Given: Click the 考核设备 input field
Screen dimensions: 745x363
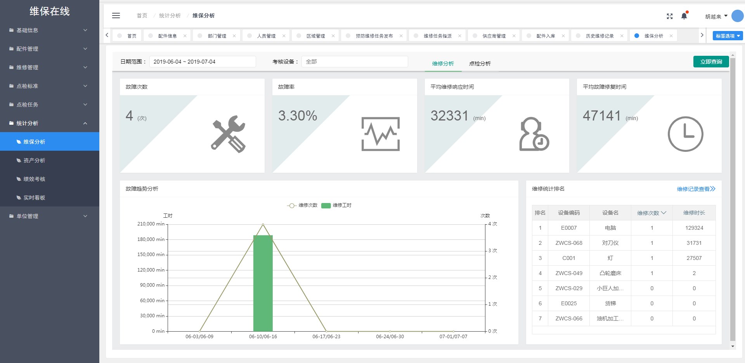Looking at the screenshot, I should [355, 62].
